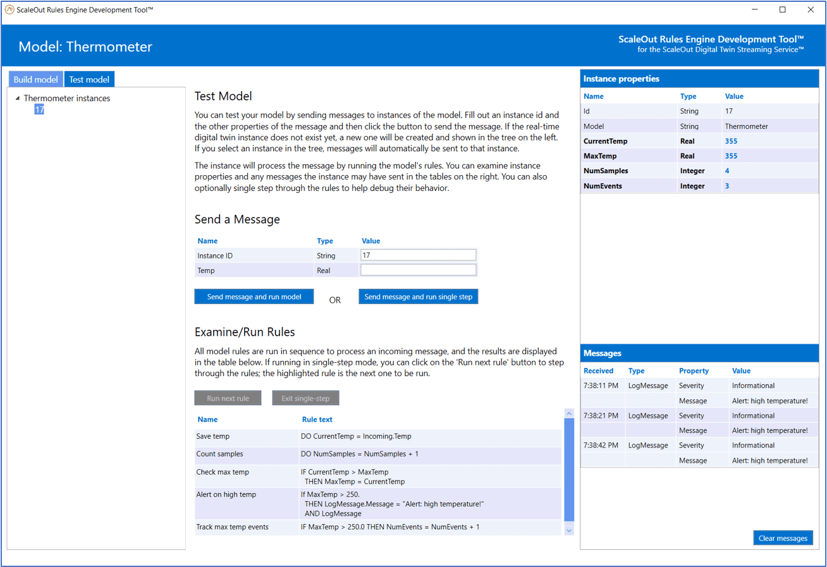Image resolution: width=827 pixels, height=567 pixels.
Task: Click the ScaleOut app icon in title bar
Action: coord(9,10)
